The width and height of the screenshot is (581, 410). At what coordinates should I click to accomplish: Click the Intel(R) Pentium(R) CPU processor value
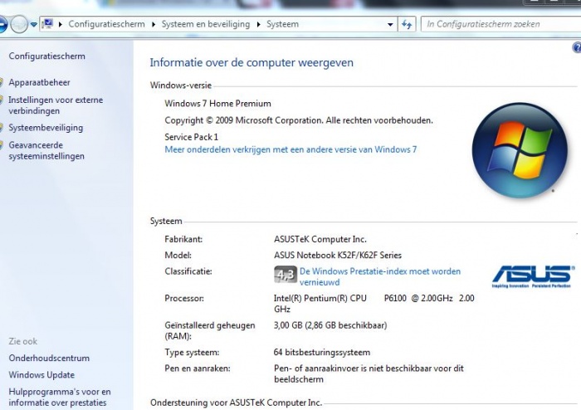(x=373, y=303)
